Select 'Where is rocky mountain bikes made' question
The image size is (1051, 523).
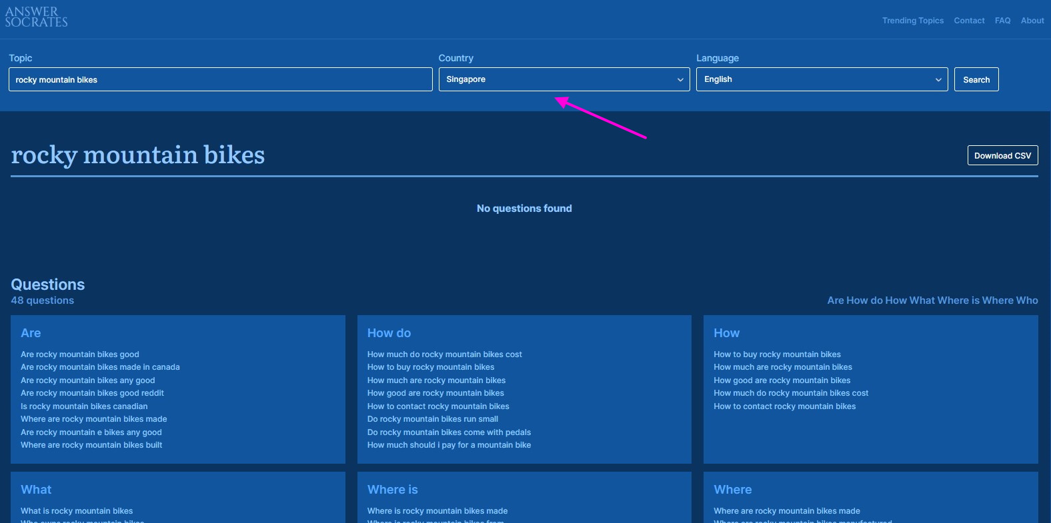pyautogui.click(x=437, y=511)
